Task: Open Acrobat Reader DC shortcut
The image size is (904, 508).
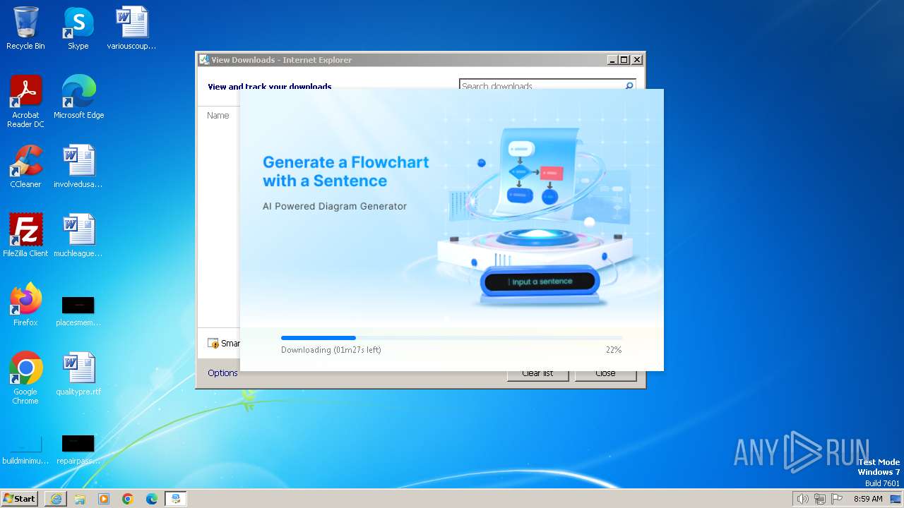Action: [25, 101]
